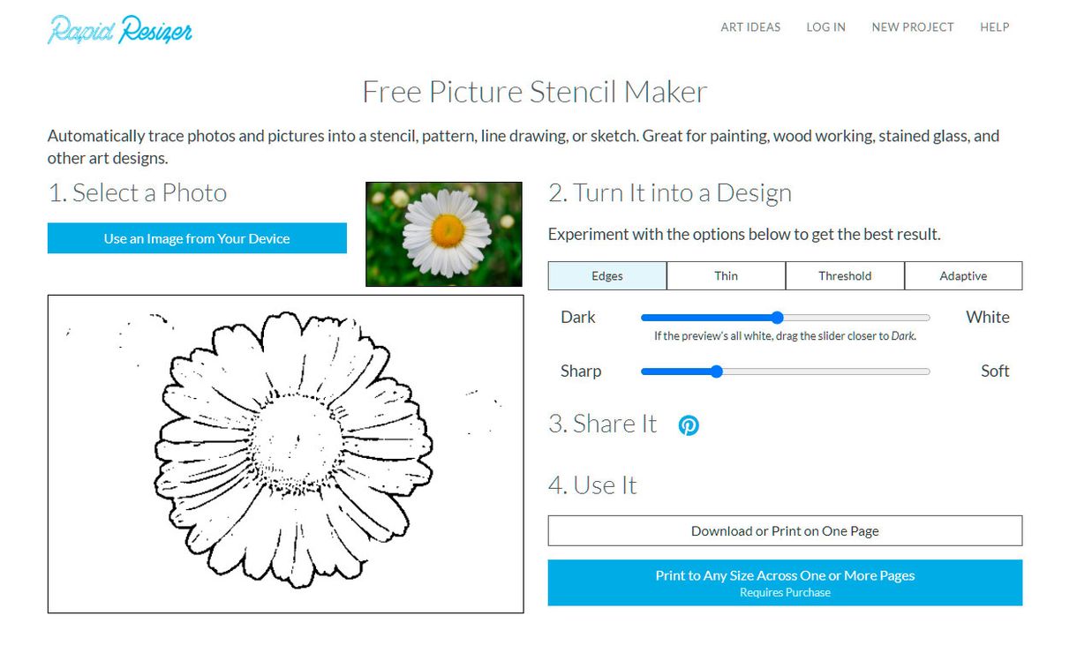Click the Log In menu item
The image size is (1077, 668).
point(825,27)
